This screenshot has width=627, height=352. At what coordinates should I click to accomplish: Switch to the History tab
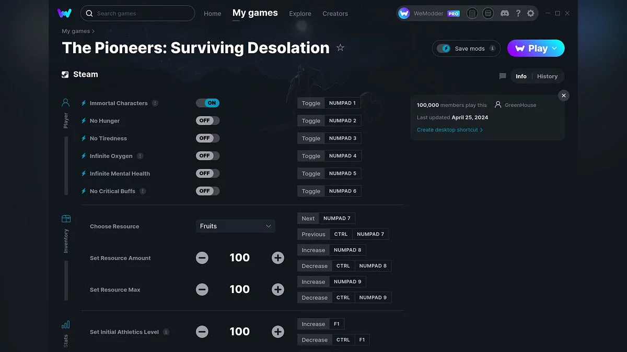click(x=547, y=76)
